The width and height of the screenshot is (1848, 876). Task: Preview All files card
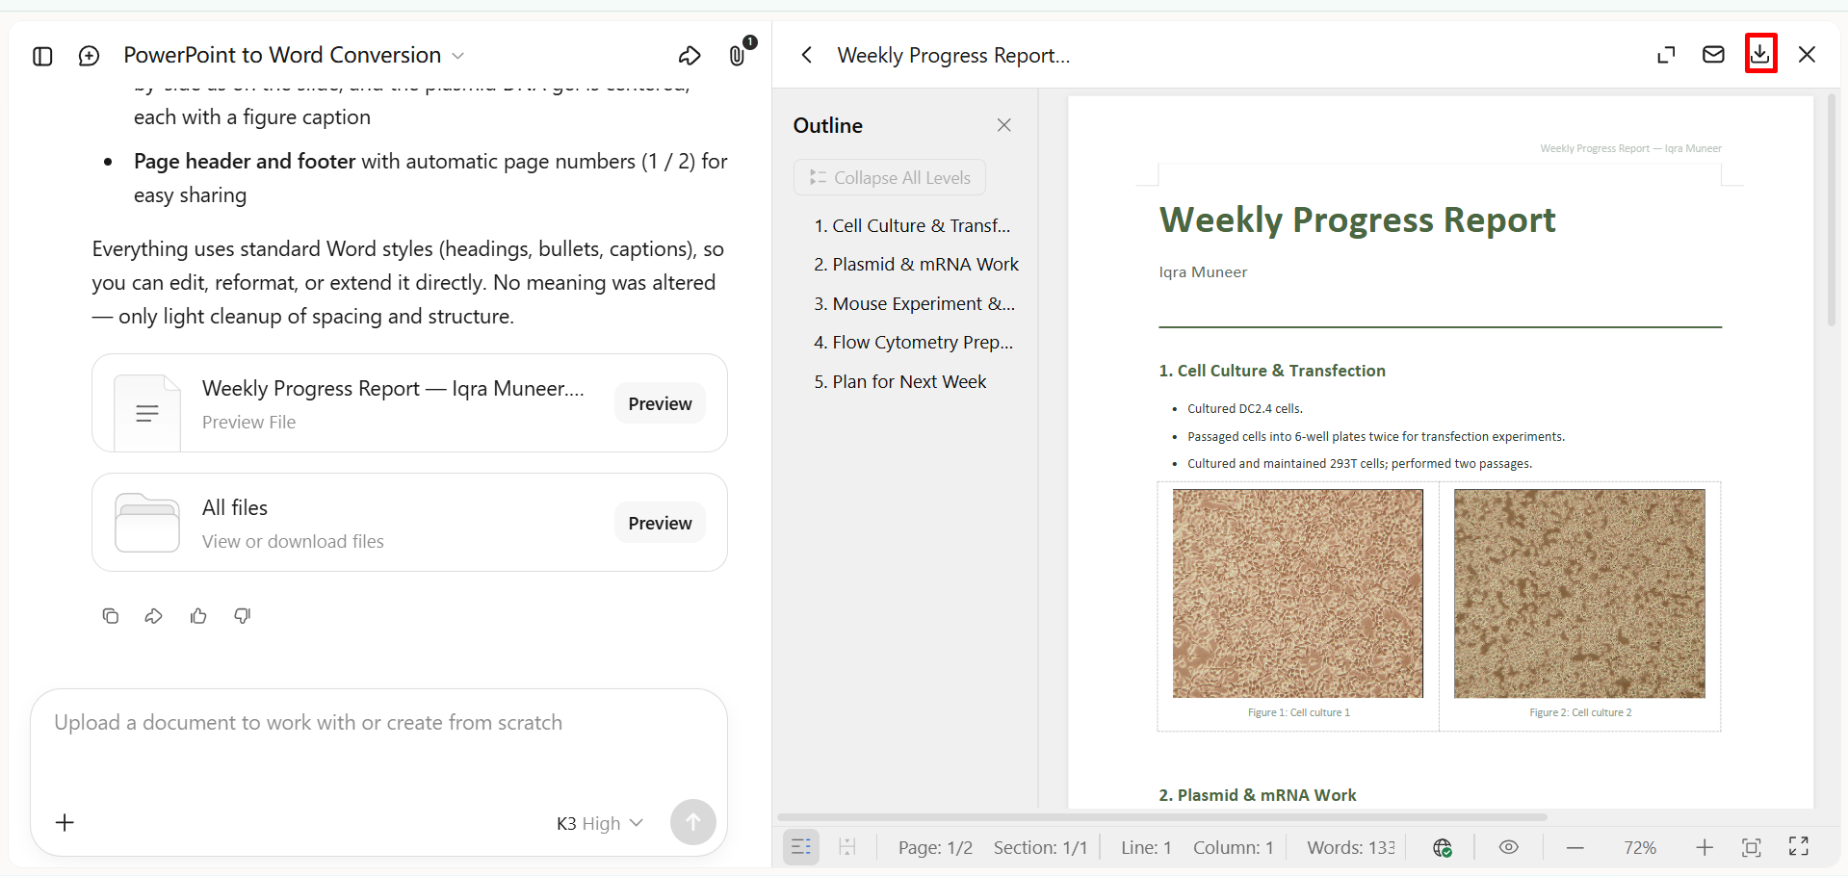660,523
